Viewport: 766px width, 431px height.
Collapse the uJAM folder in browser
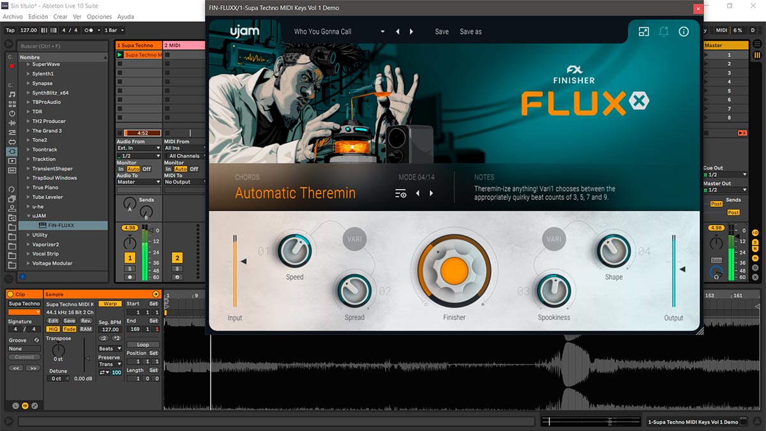coord(29,216)
